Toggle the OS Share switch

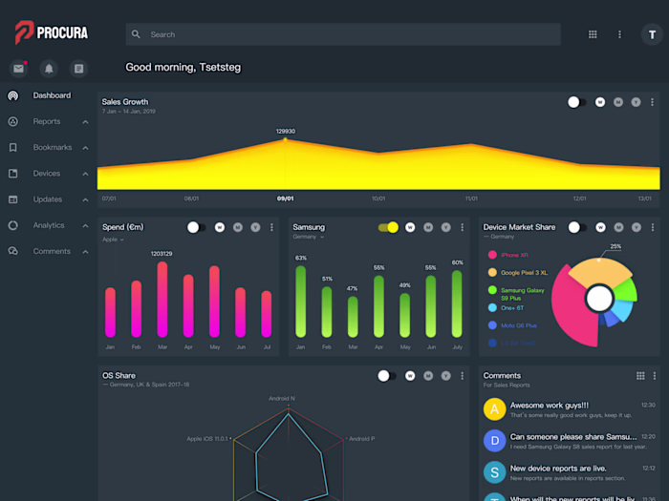(387, 376)
